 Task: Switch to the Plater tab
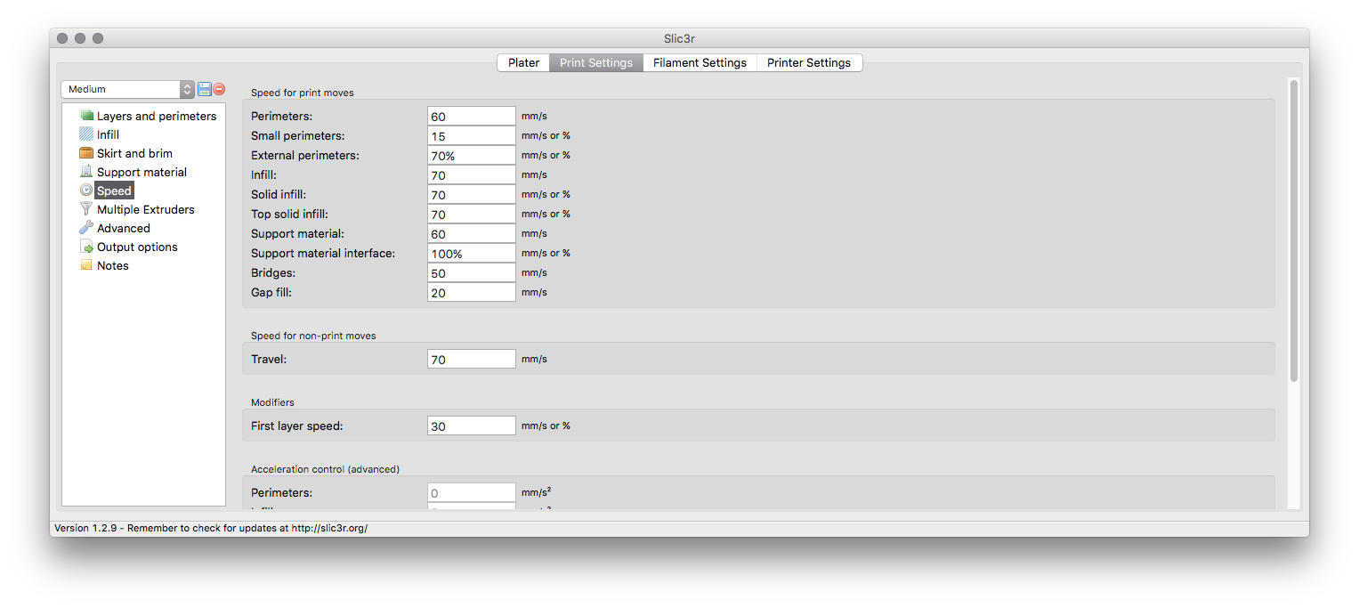(523, 62)
